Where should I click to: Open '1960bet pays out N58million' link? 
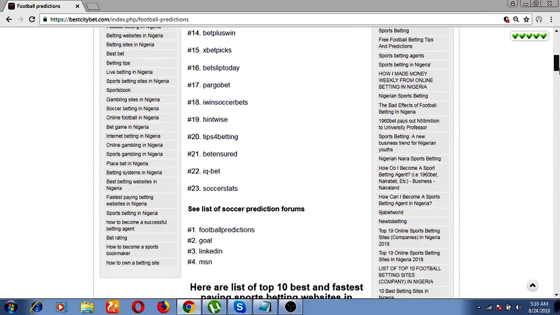pos(409,124)
